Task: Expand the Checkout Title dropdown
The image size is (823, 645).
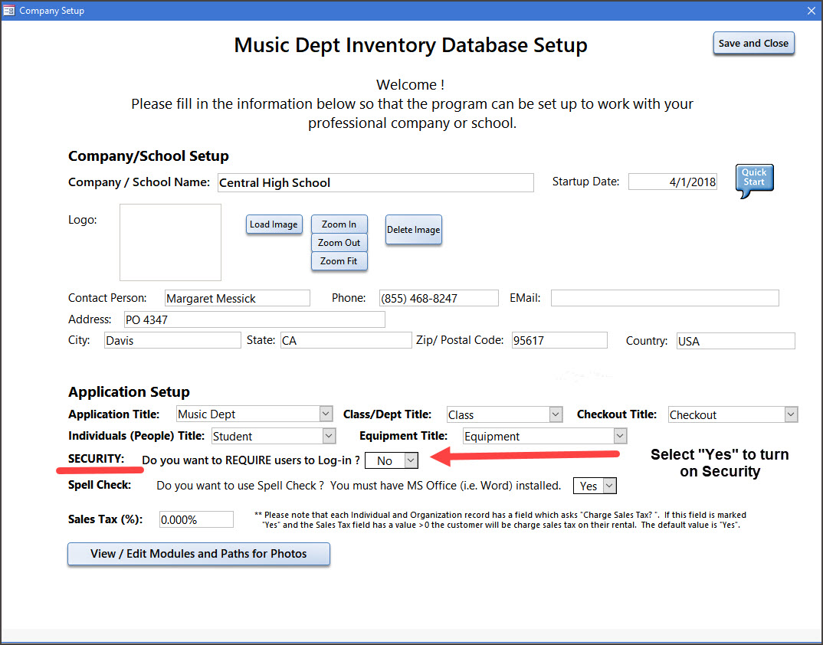Action: tap(791, 414)
